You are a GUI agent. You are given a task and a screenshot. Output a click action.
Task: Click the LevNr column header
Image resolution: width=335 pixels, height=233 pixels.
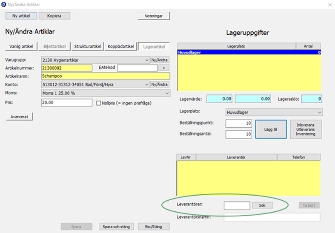point(186,157)
